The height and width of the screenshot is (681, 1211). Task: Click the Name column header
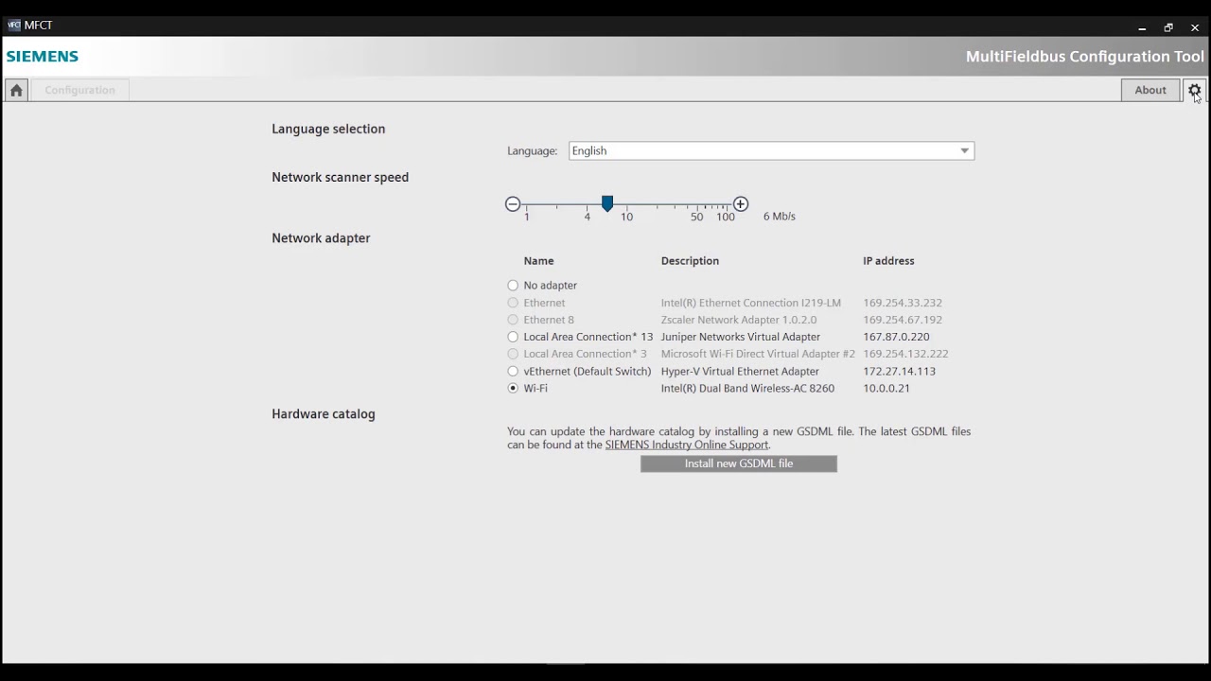coord(538,261)
